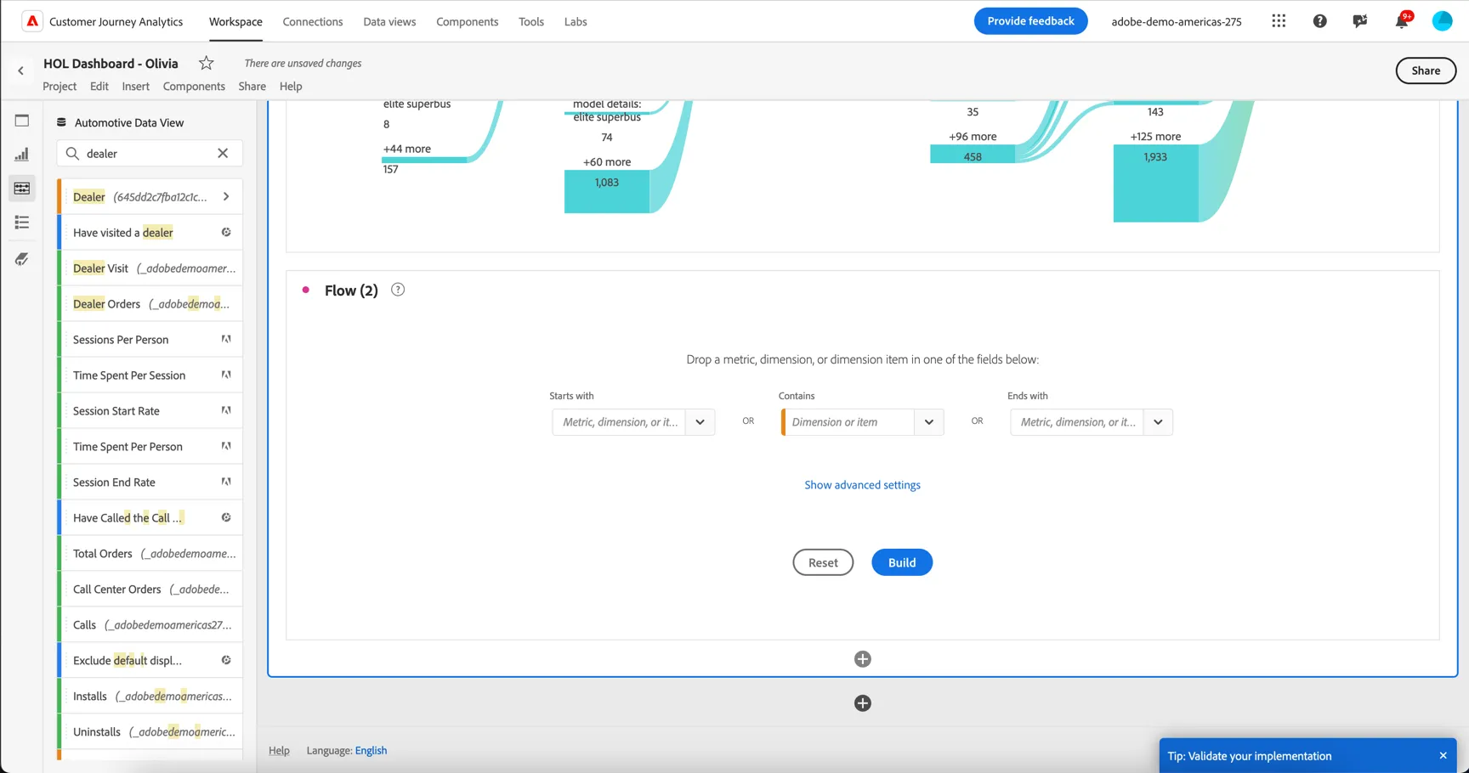Open the Project menu

(60, 86)
